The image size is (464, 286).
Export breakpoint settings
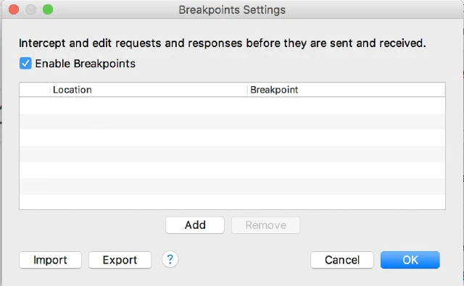pyautogui.click(x=120, y=260)
